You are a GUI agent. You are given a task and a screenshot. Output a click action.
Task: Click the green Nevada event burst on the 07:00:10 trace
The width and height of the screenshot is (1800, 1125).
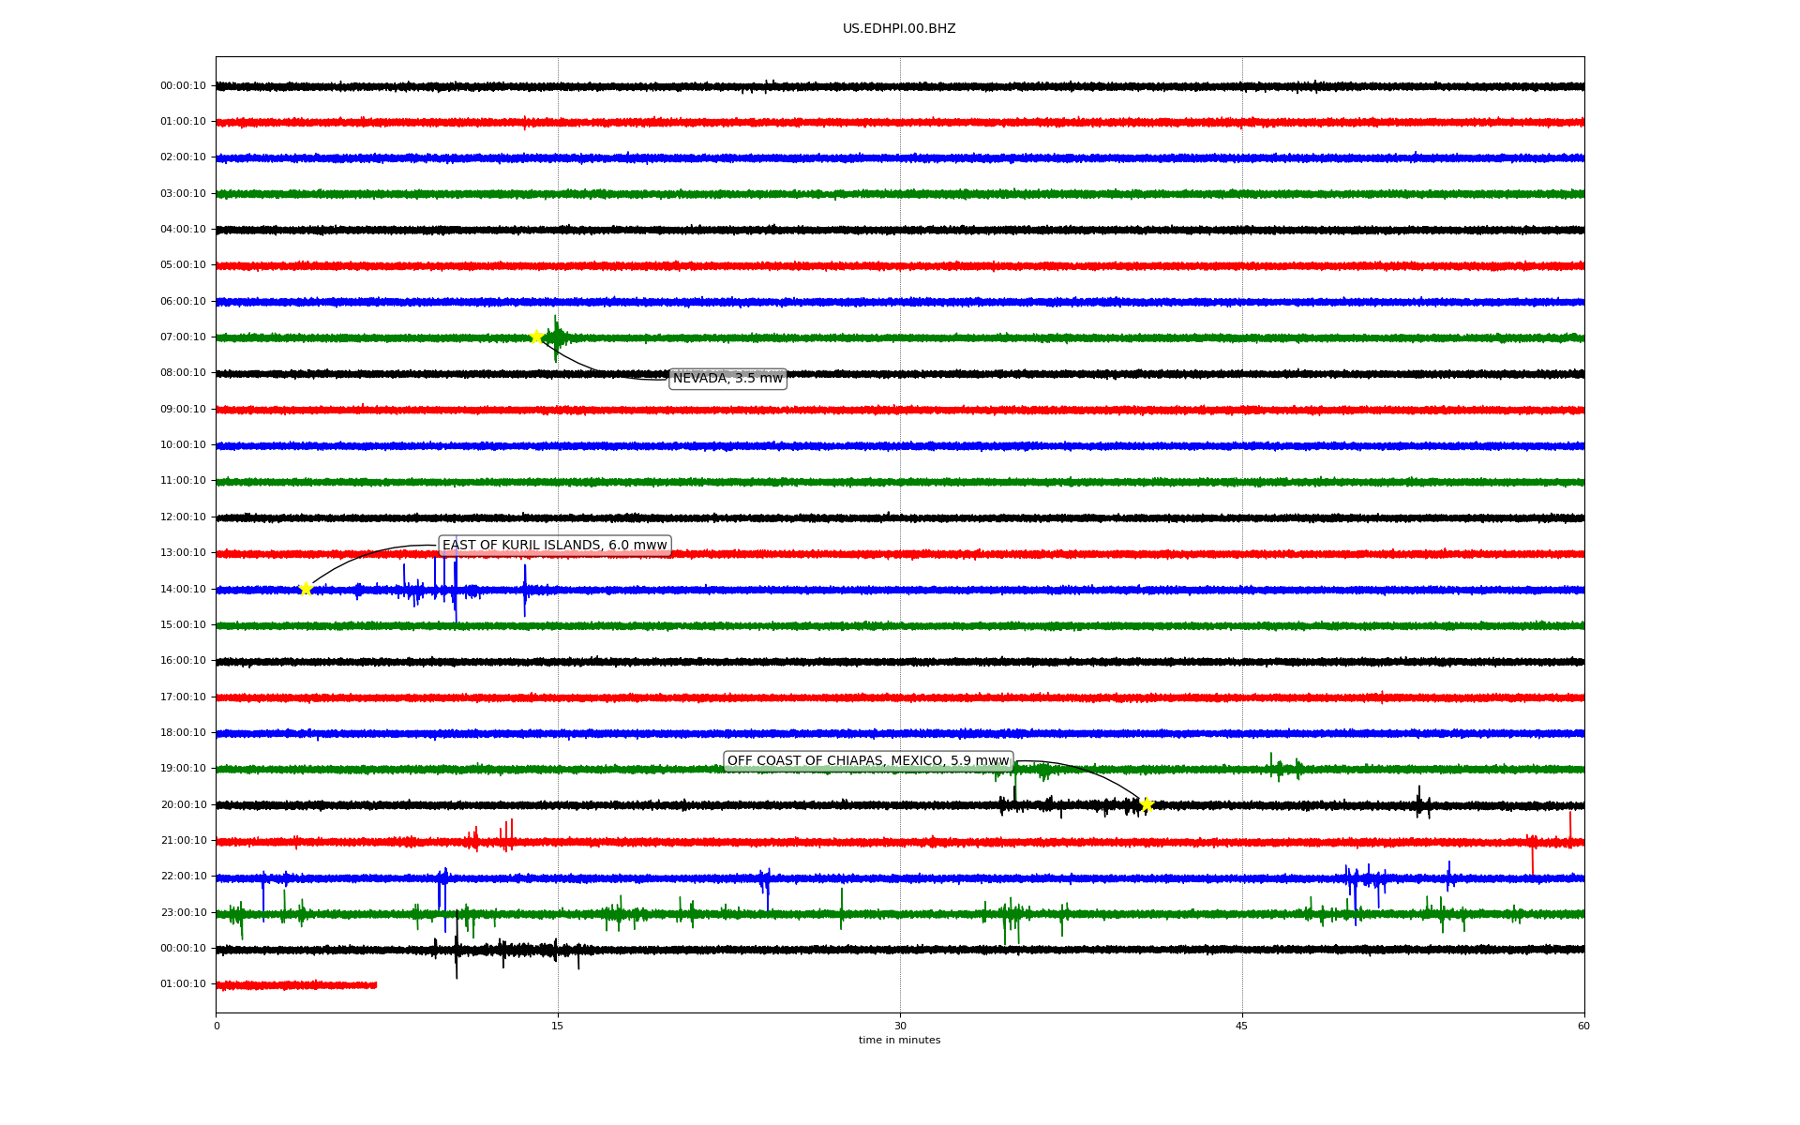(x=556, y=337)
